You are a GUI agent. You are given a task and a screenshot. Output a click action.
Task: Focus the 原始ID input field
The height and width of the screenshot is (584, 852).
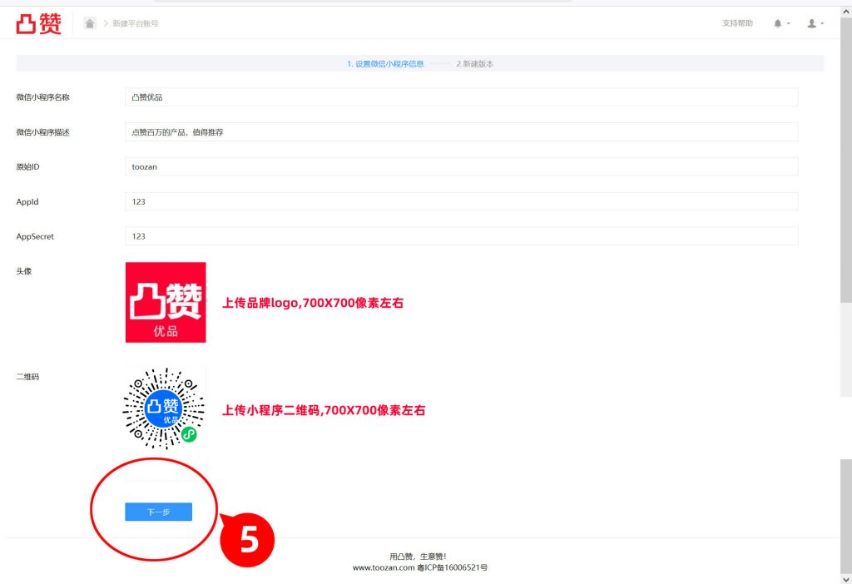click(x=461, y=166)
